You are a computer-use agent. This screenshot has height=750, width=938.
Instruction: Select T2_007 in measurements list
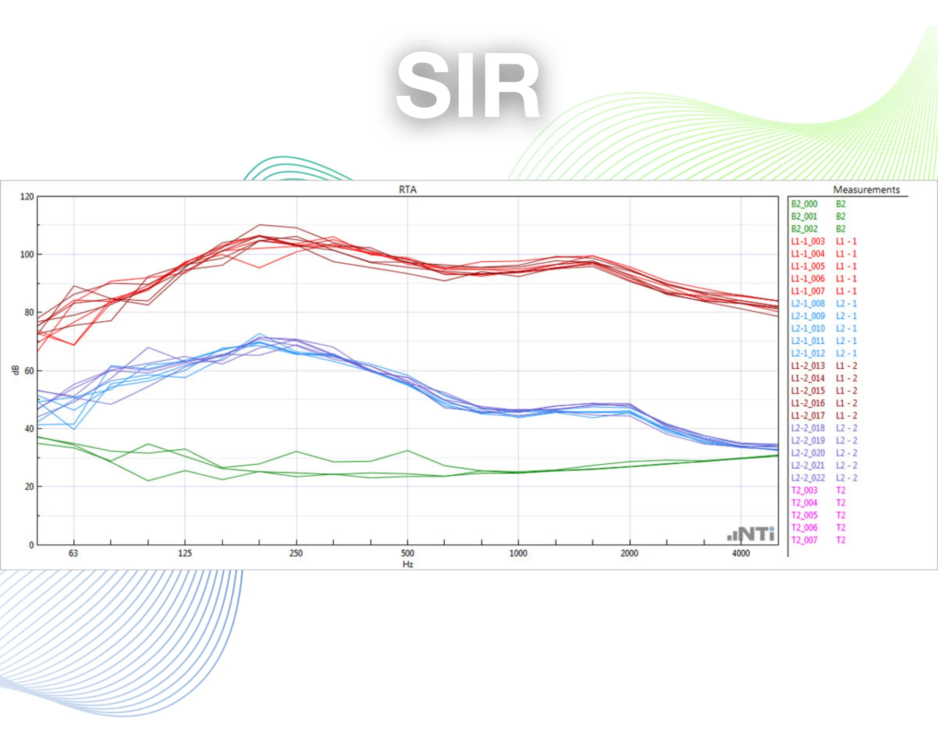coord(804,540)
